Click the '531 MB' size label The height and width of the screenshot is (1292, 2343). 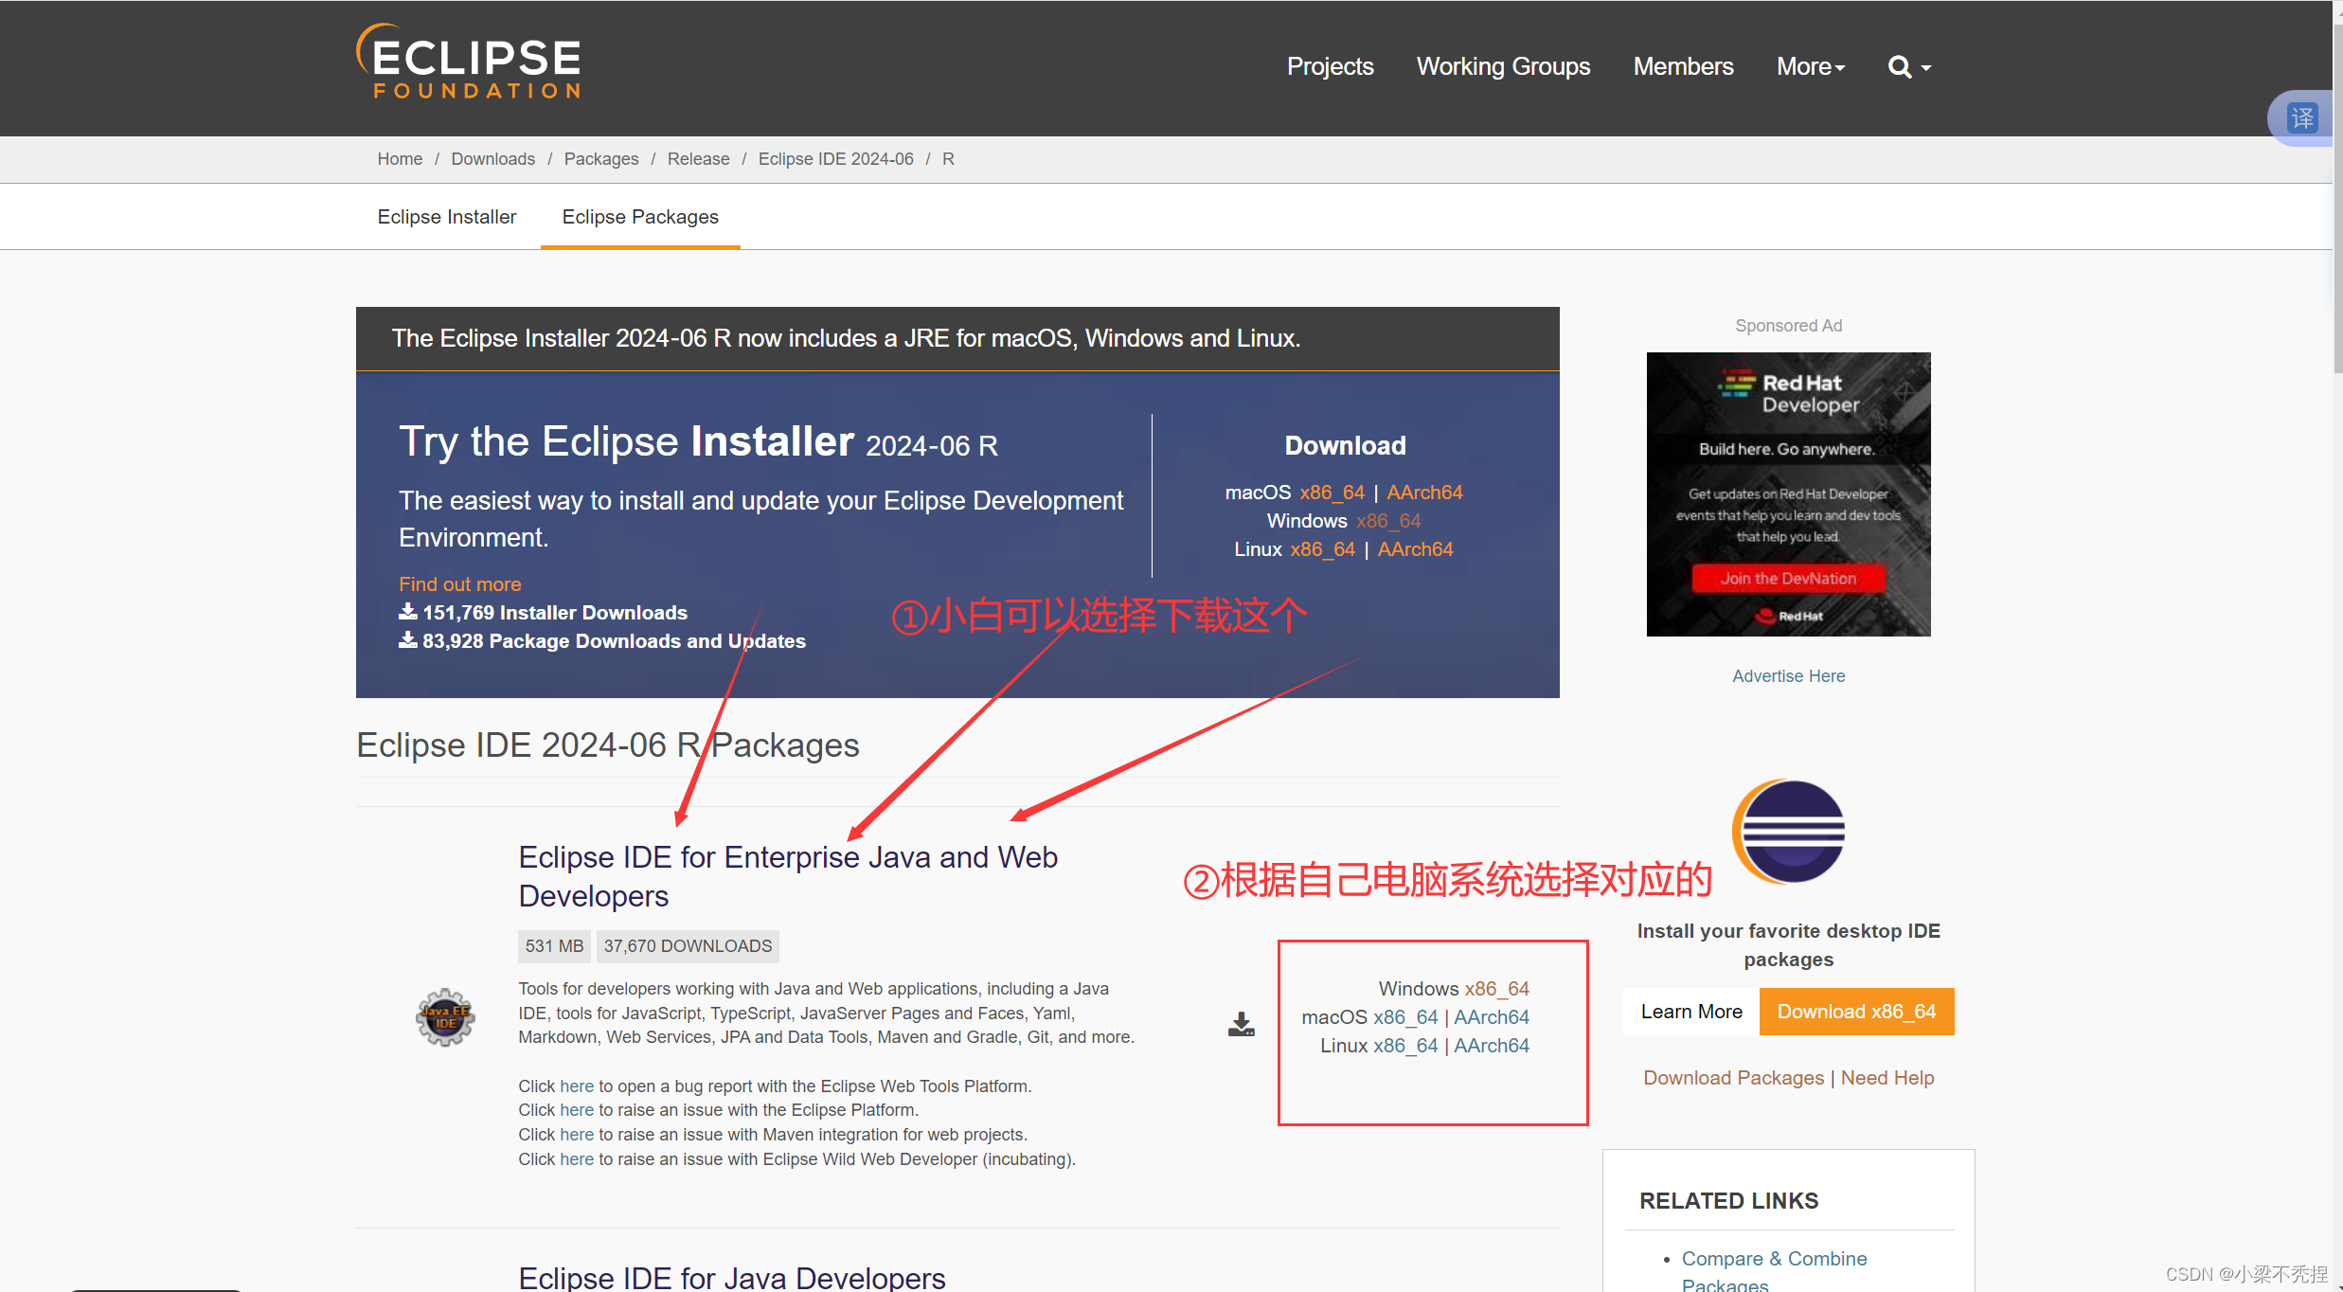coord(554,946)
